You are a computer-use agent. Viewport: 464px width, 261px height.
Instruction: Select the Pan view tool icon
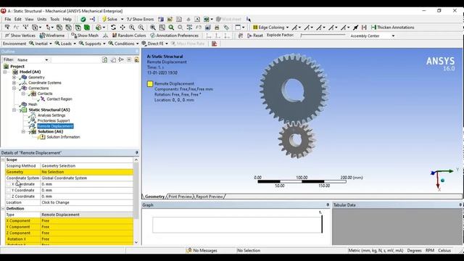[123, 28]
